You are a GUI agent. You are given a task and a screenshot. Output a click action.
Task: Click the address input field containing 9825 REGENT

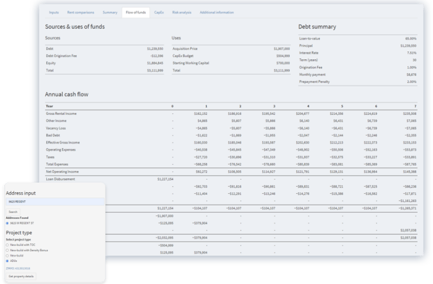click(x=55, y=202)
